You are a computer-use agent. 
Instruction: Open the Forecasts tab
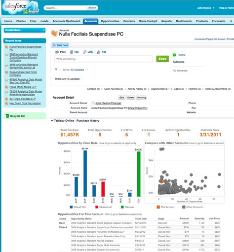(x=218, y=21)
